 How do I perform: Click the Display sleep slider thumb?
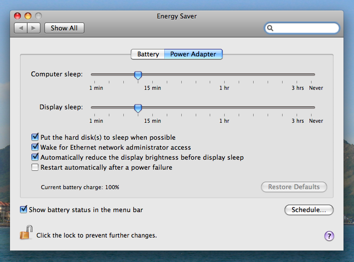point(138,108)
